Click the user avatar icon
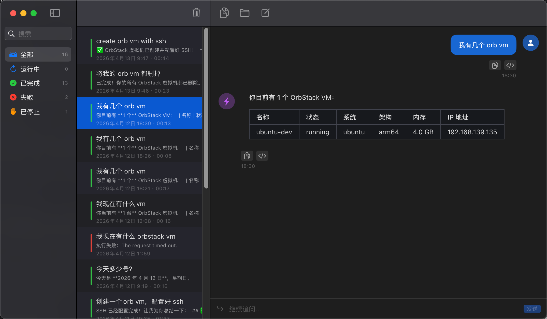 (x=530, y=43)
